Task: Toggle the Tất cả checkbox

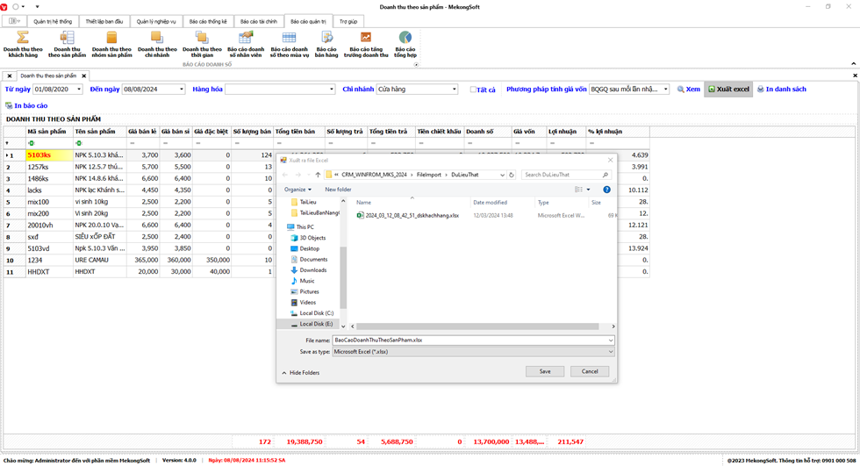Action: [x=474, y=90]
